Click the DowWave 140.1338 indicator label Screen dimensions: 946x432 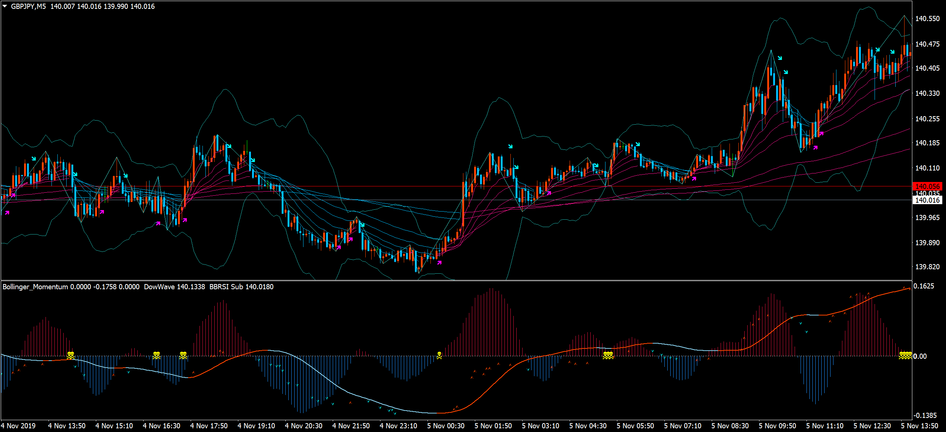[x=174, y=287]
